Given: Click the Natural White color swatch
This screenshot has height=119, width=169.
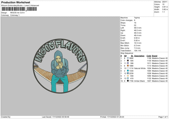Looking at the screenshot, I should pyautogui.click(x=128, y=68).
